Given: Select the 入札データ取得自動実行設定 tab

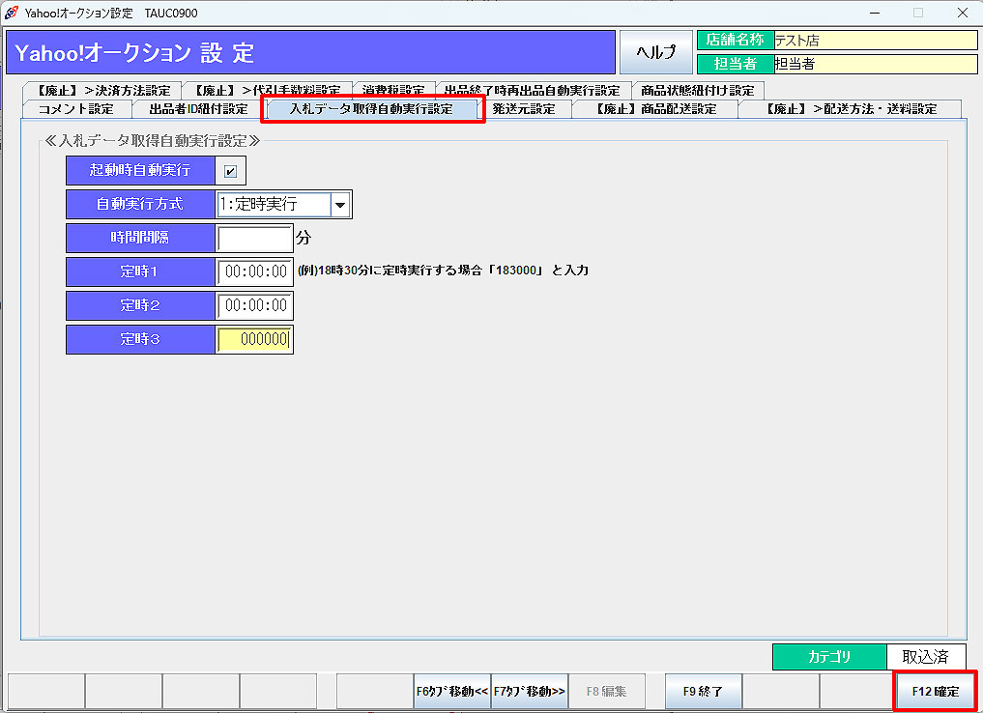Looking at the screenshot, I should 371,109.
